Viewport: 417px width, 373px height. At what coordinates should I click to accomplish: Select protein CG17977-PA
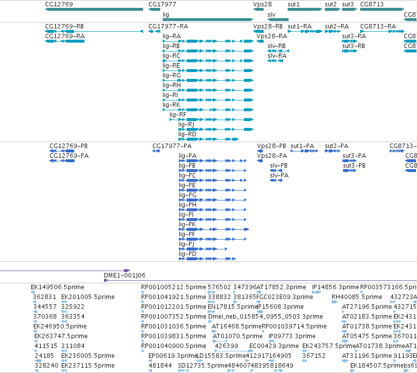click(x=156, y=151)
